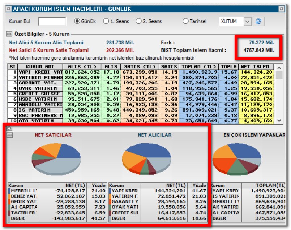Close the Araci Kurum Islem Hacimleri window
This screenshot has height=230, width=291.
pyautogui.click(x=282, y=9)
